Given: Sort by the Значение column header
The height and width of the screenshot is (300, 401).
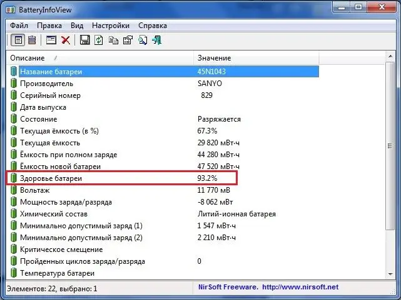Looking at the screenshot, I should (256, 58).
